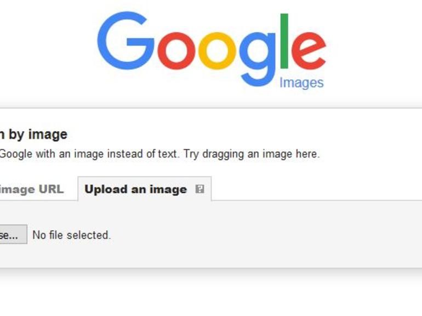
Task: Click the 'Search by image' heading
Action: click(x=34, y=134)
